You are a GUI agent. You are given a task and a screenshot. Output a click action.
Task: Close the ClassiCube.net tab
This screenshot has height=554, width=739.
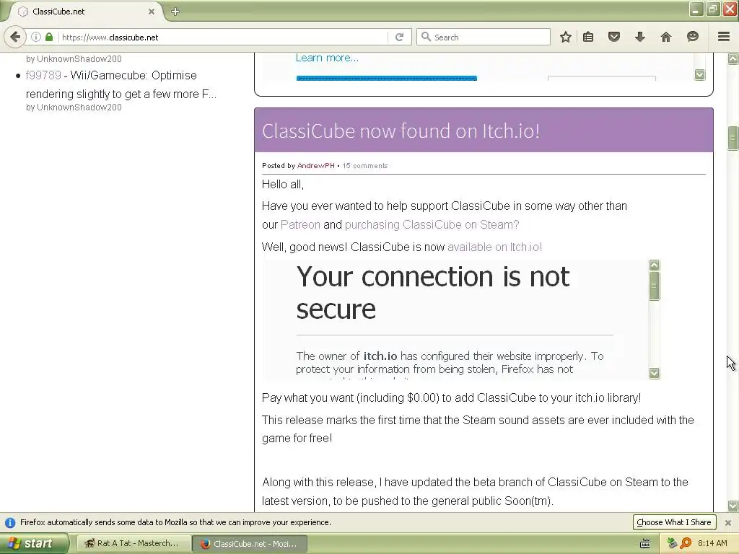tap(152, 12)
